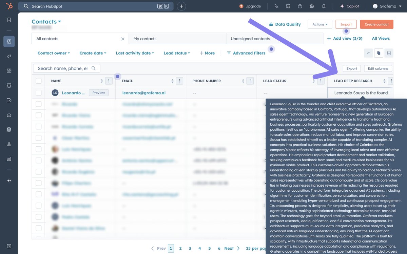The height and width of the screenshot is (254, 407).
Task: Open Data Management database icon in sidebar
Action: pyautogui.click(x=9, y=129)
